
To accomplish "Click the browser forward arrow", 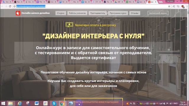I will (x=6, y=6).
